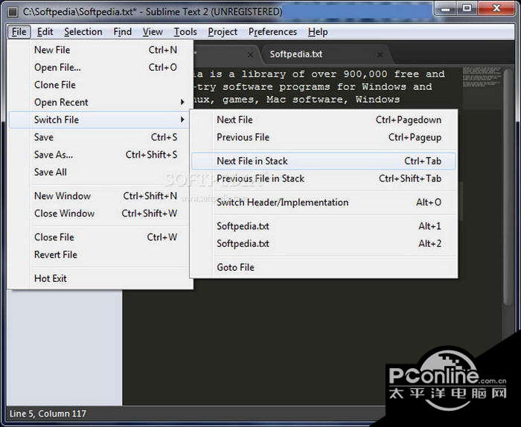521x427 pixels.
Task: Select Previous File in submenu
Action: pos(323,137)
